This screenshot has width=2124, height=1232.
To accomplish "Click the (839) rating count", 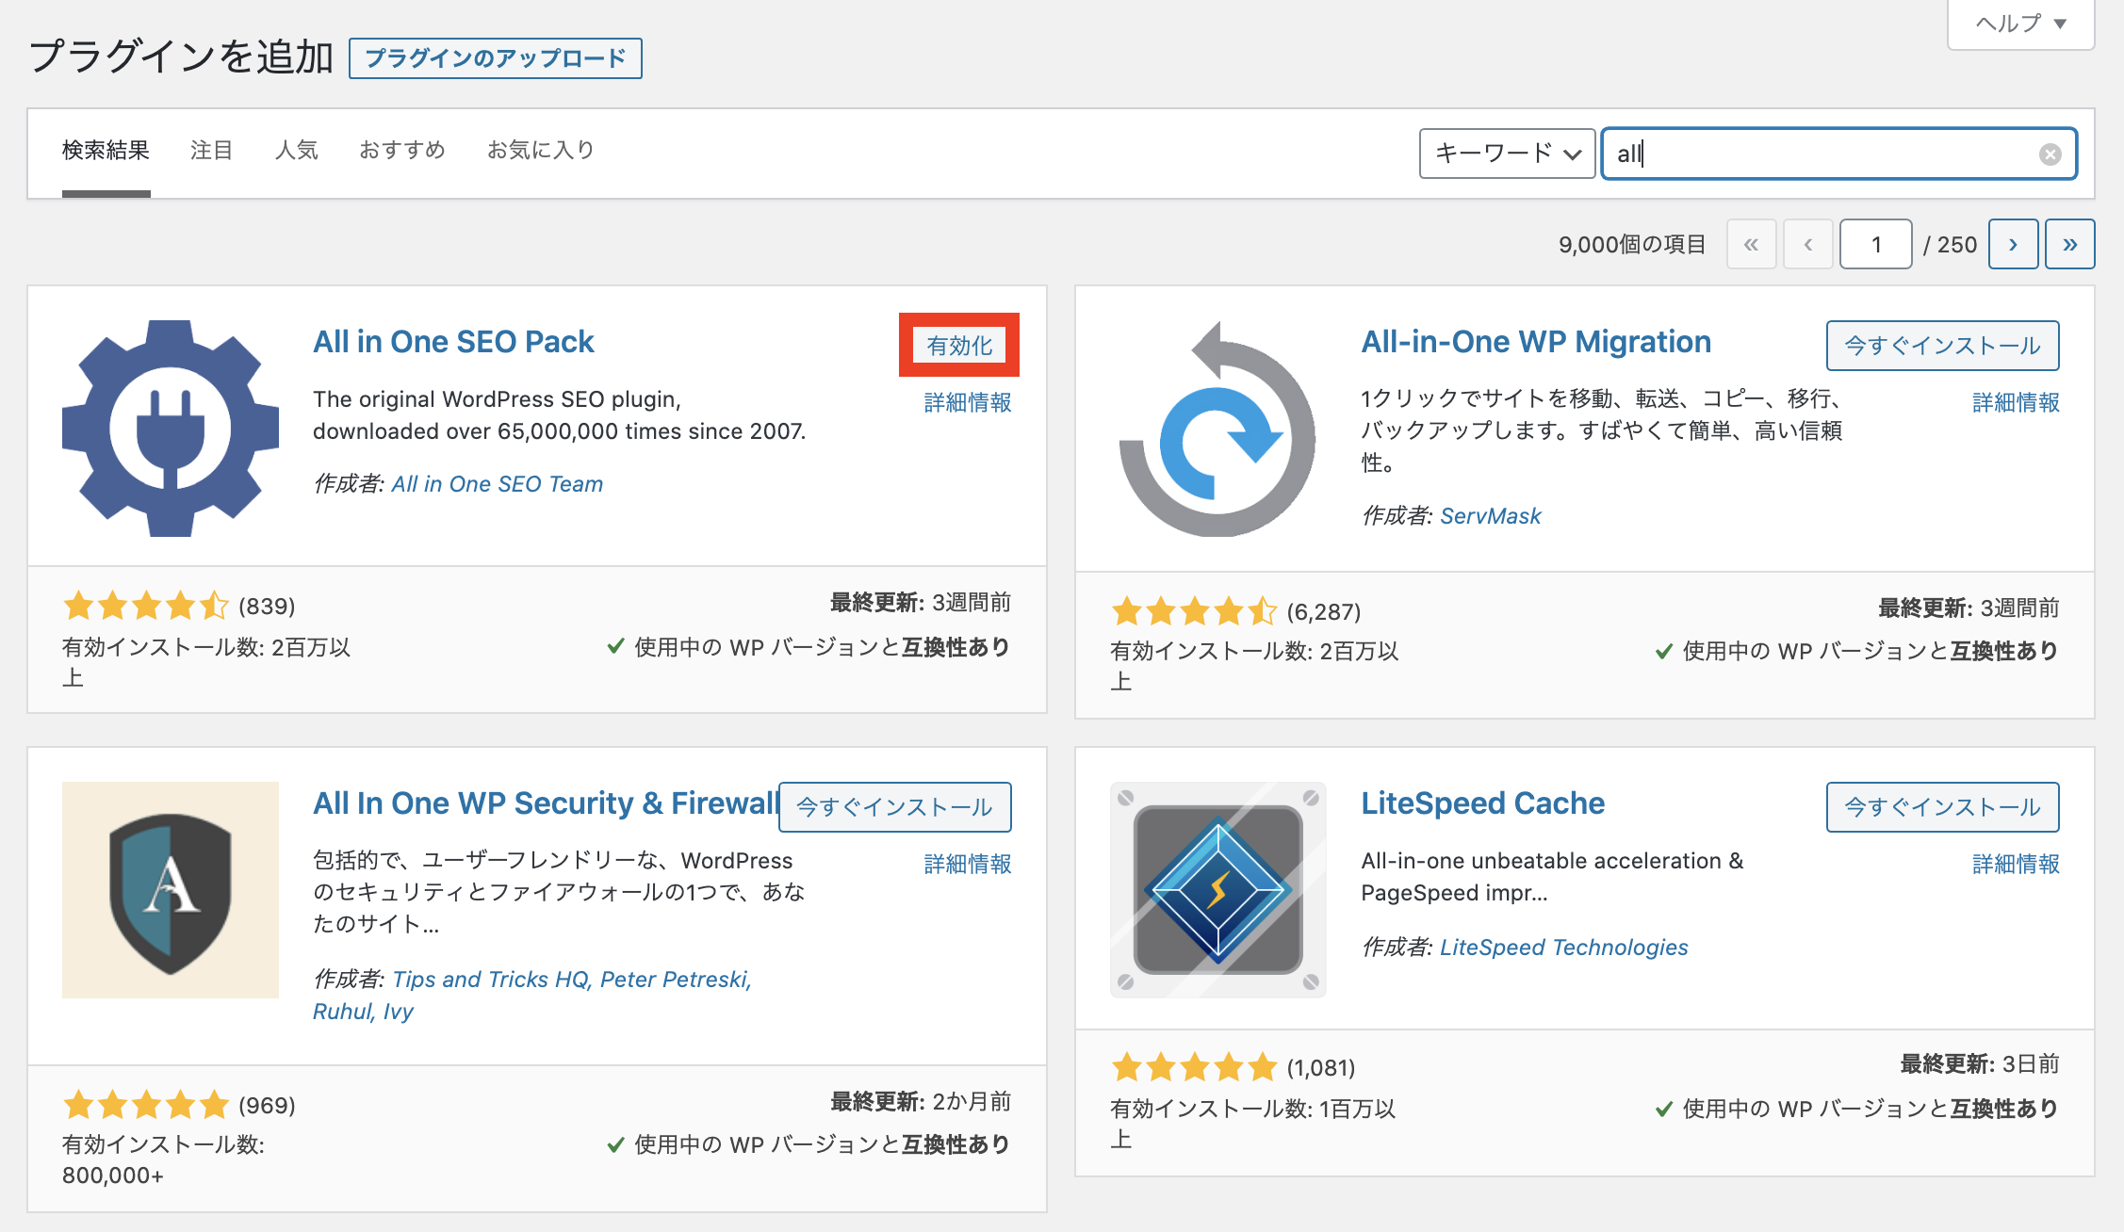I will (267, 607).
